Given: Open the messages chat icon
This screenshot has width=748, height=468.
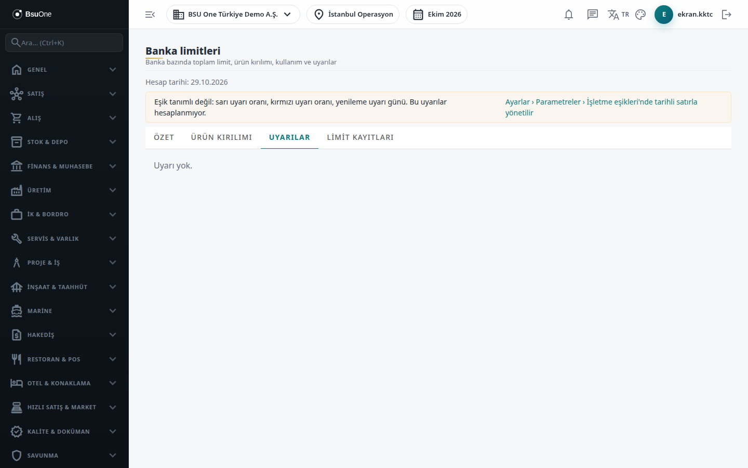Looking at the screenshot, I should [593, 15].
